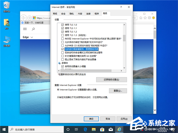Screen dimensions: 178x133
Task: Close the Internet Options dialog
Action: pyautogui.click(x=129, y=7)
